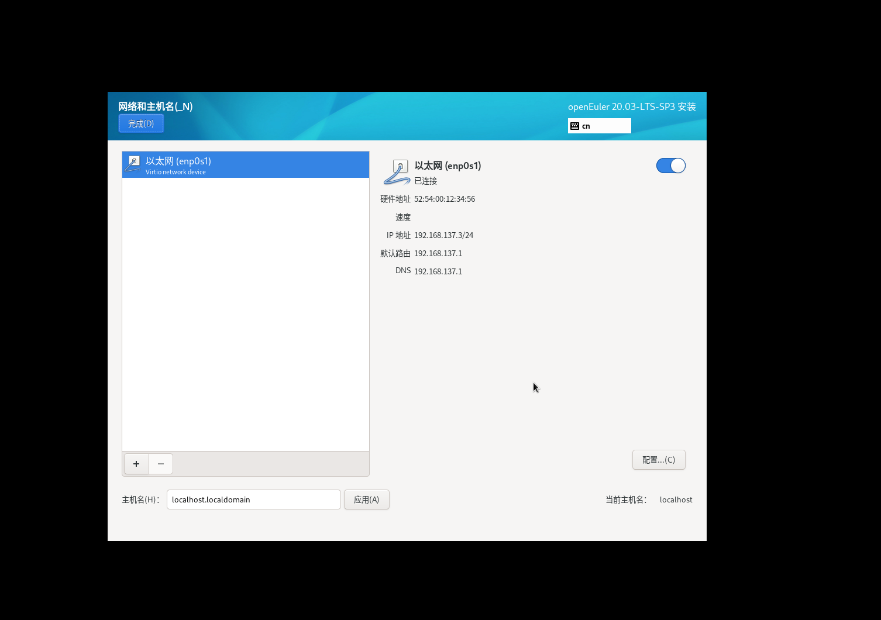Click inside the 主机名(H) input field
Image resolution: width=881 pixels, height=620 pixels.
tap(253, 499)
